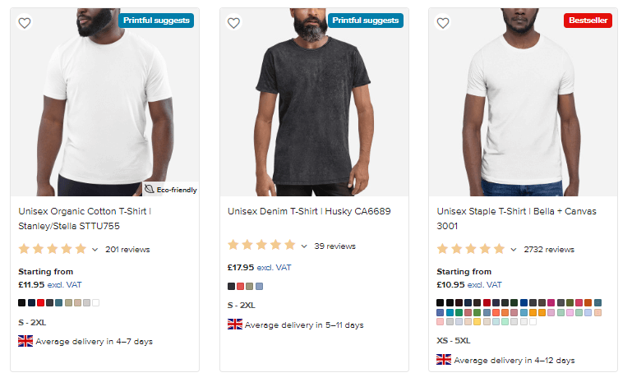Screen dimensions: 632x382
Task: Expand rating chevron next to 39 reviews
Action: pyautogui.click(x=304, y=246)
